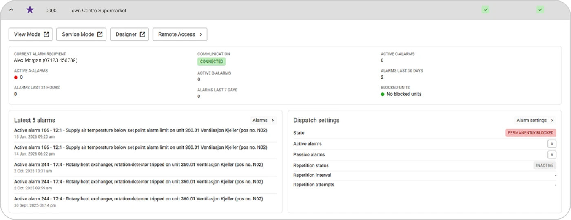The height and width of the screenshot is (220, 571).
Task: Select the alarm from 30 Sept. 2025
Action: pyautogui.click(x=138, y=199)
